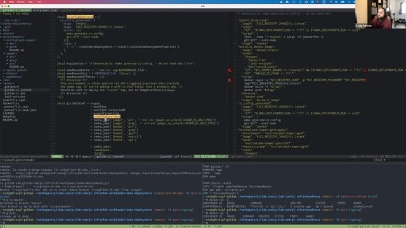The height and width of the screenshot is (228, 406).
Task: Select tmux window 5:fluentd-docker in status bar
Action: coord(188,227)
